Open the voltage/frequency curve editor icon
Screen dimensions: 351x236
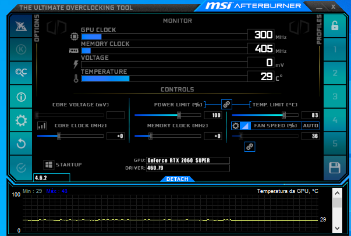(42, 126)
